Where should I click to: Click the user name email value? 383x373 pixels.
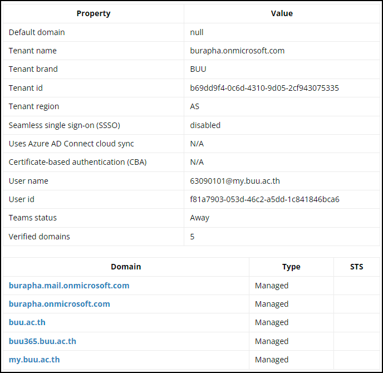point(236,181)
